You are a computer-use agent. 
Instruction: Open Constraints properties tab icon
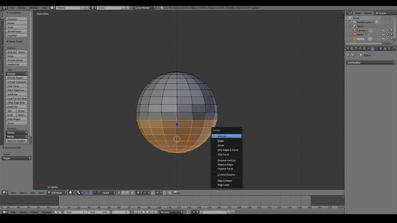point(368,48)
